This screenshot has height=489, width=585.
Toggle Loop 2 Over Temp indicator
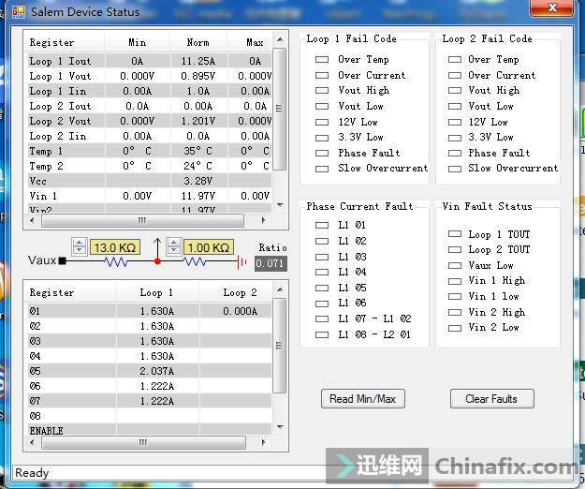click(454, 59)
